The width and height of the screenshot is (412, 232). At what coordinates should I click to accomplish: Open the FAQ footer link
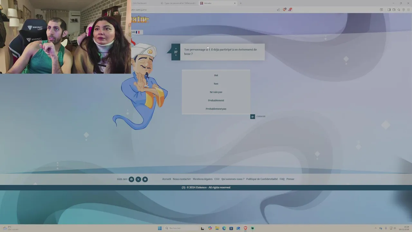(x=282, y=179)
